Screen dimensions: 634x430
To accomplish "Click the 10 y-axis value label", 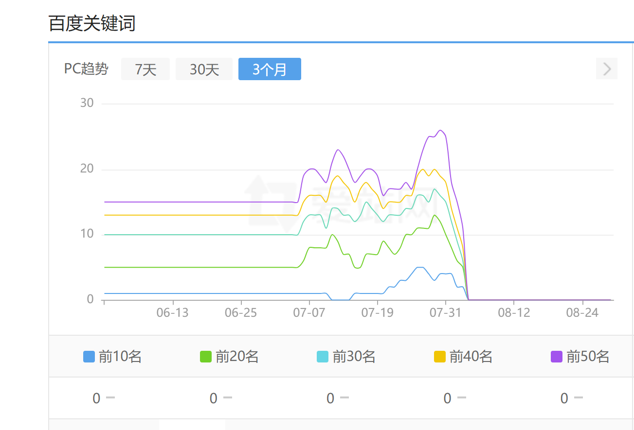I will coord(87,234).
